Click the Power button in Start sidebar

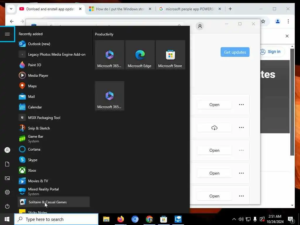7,206
